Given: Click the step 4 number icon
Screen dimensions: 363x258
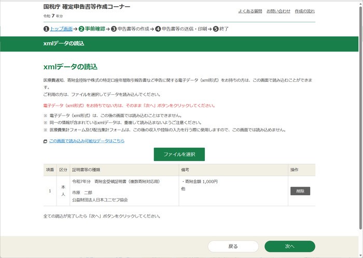Looking at the screenshot, I should tap(158, 29).
